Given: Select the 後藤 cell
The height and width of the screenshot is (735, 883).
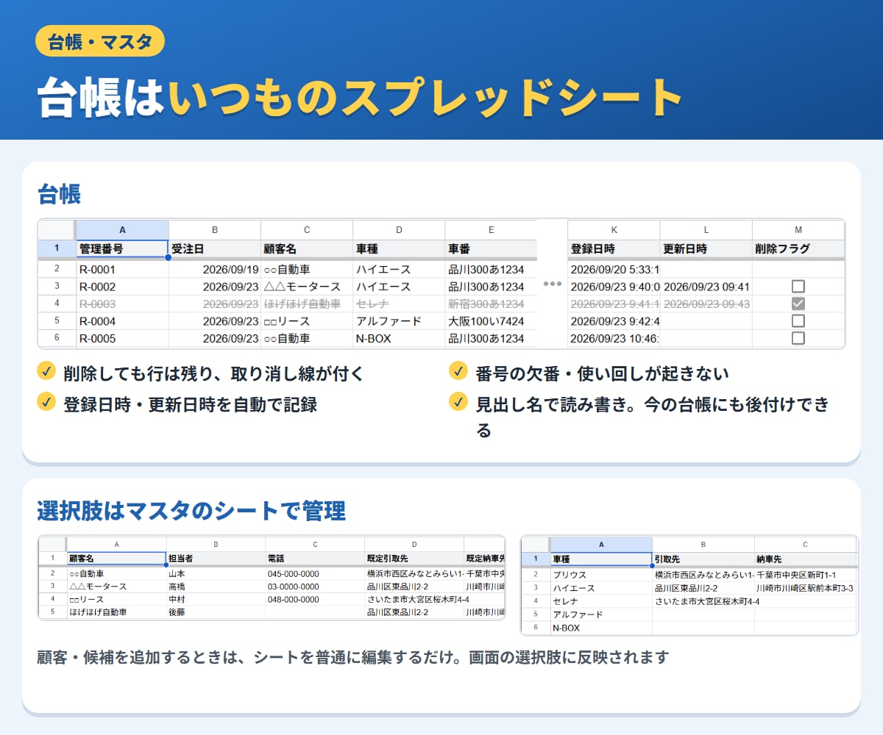Looking at the screenshot, I should point(216,612).
